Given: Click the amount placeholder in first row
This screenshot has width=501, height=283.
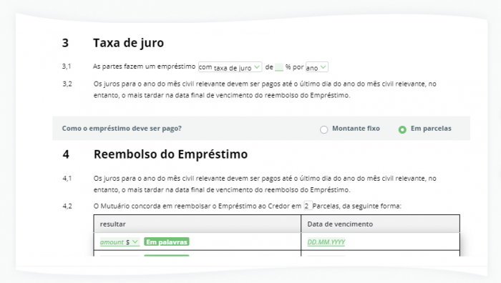Looking at the screenshot, I should [x=112, y=242].
